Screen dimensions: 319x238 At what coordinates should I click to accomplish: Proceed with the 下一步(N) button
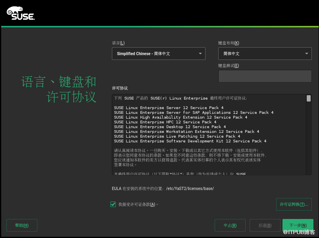[298, 225]
